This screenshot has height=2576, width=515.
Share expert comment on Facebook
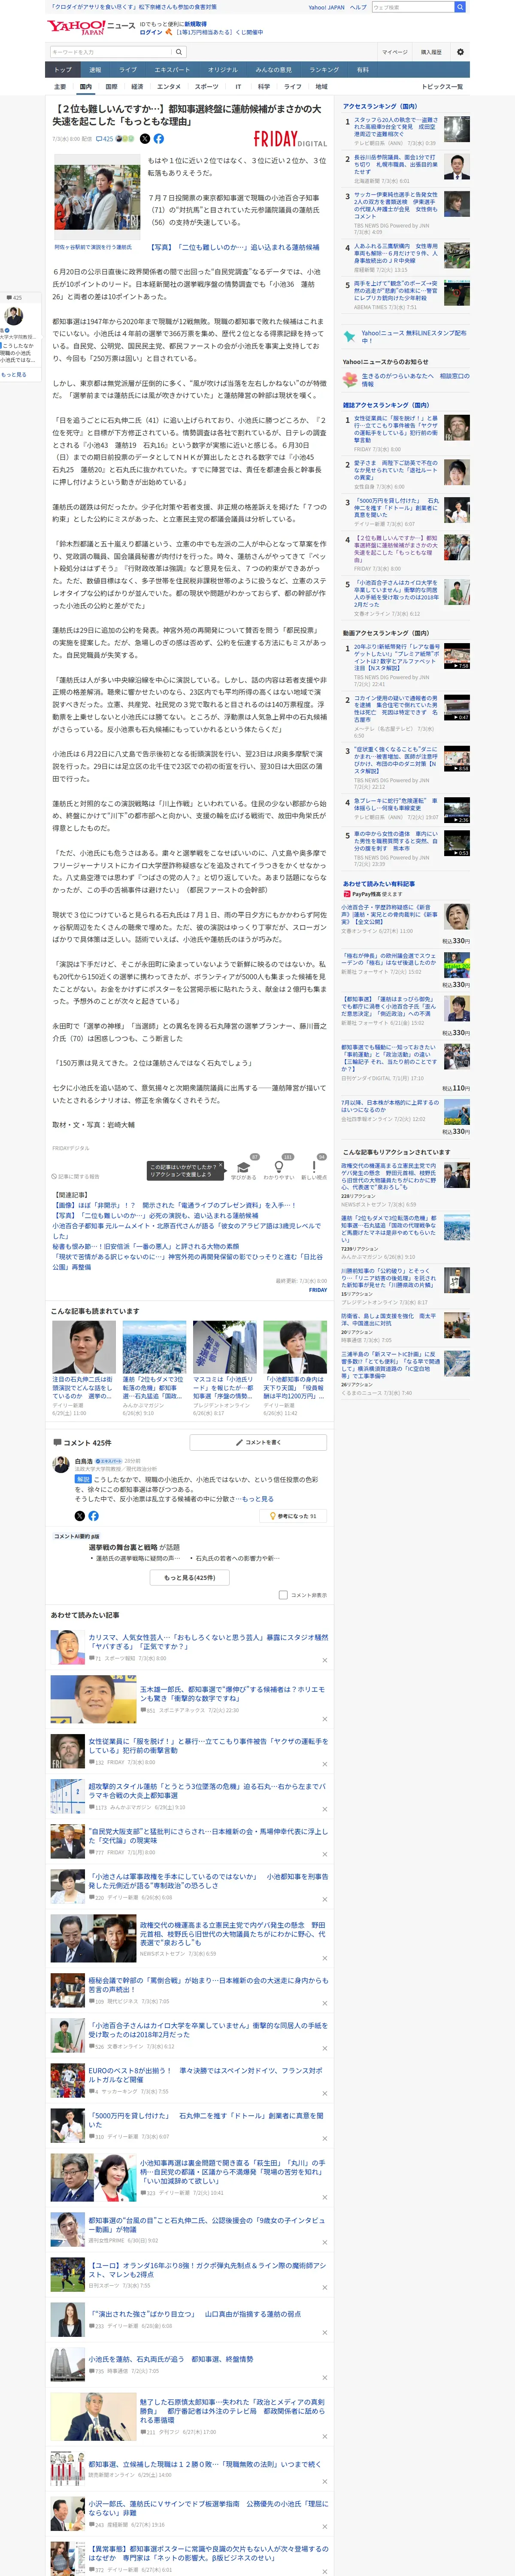(94, 1516)
